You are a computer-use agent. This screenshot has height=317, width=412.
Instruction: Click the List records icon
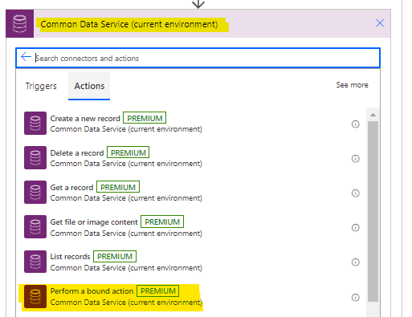click(35, 262)
